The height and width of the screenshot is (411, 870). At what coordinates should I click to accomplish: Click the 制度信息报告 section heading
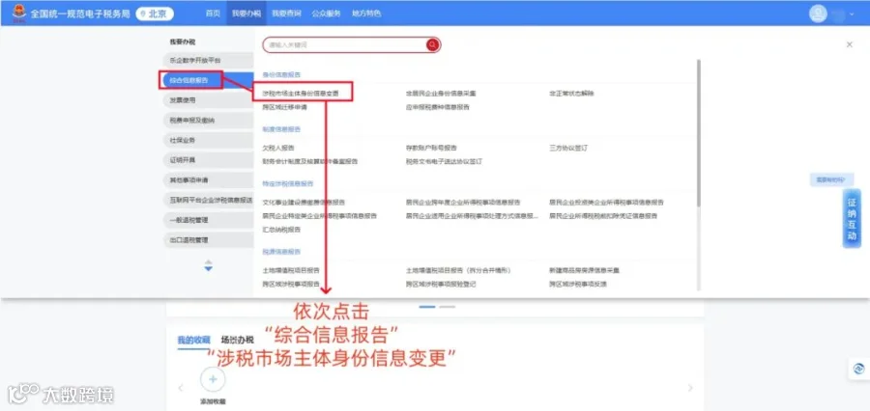pos(281,129)
